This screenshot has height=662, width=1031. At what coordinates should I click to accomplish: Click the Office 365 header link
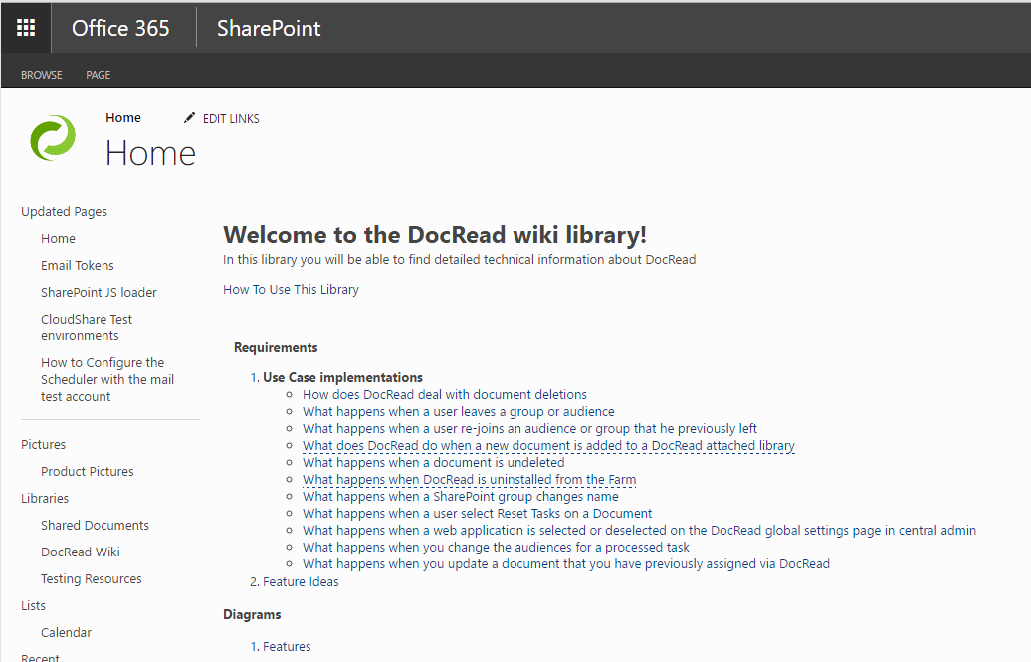pos(120,28)
